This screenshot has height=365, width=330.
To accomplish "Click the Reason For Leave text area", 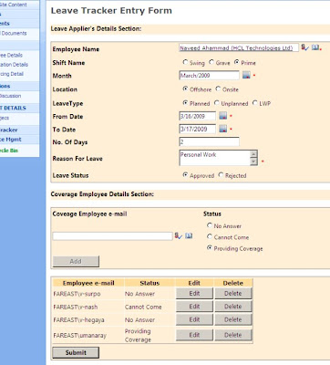I will [215, 158].
